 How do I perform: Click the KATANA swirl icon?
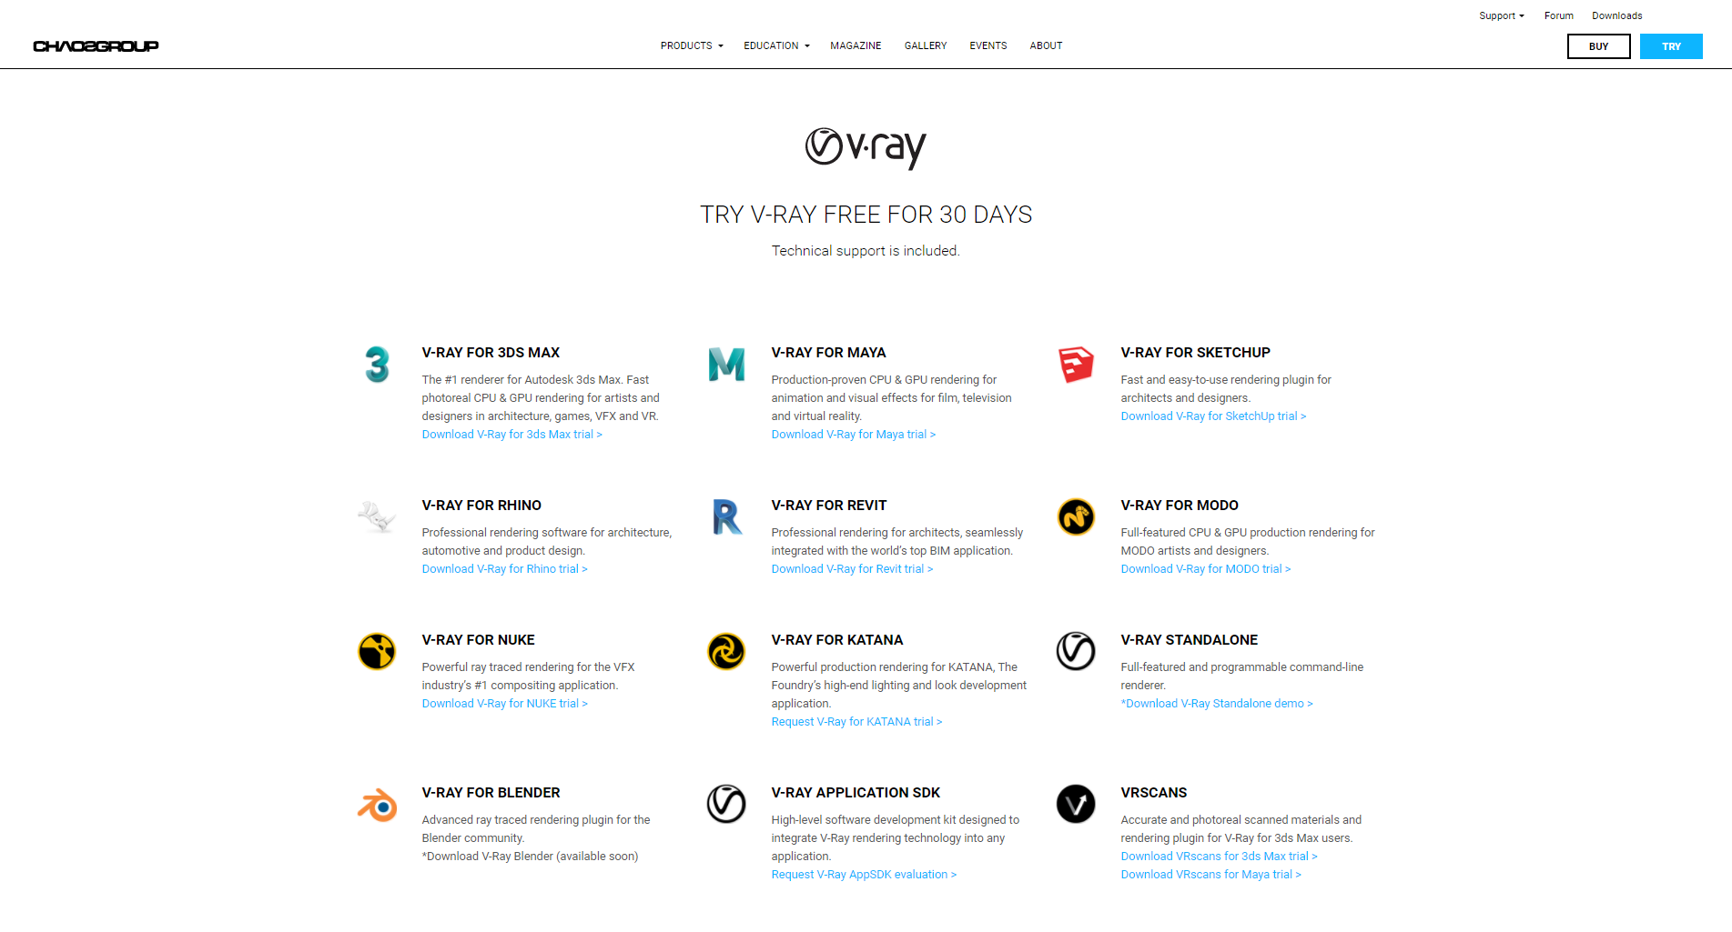click(726, 652)
